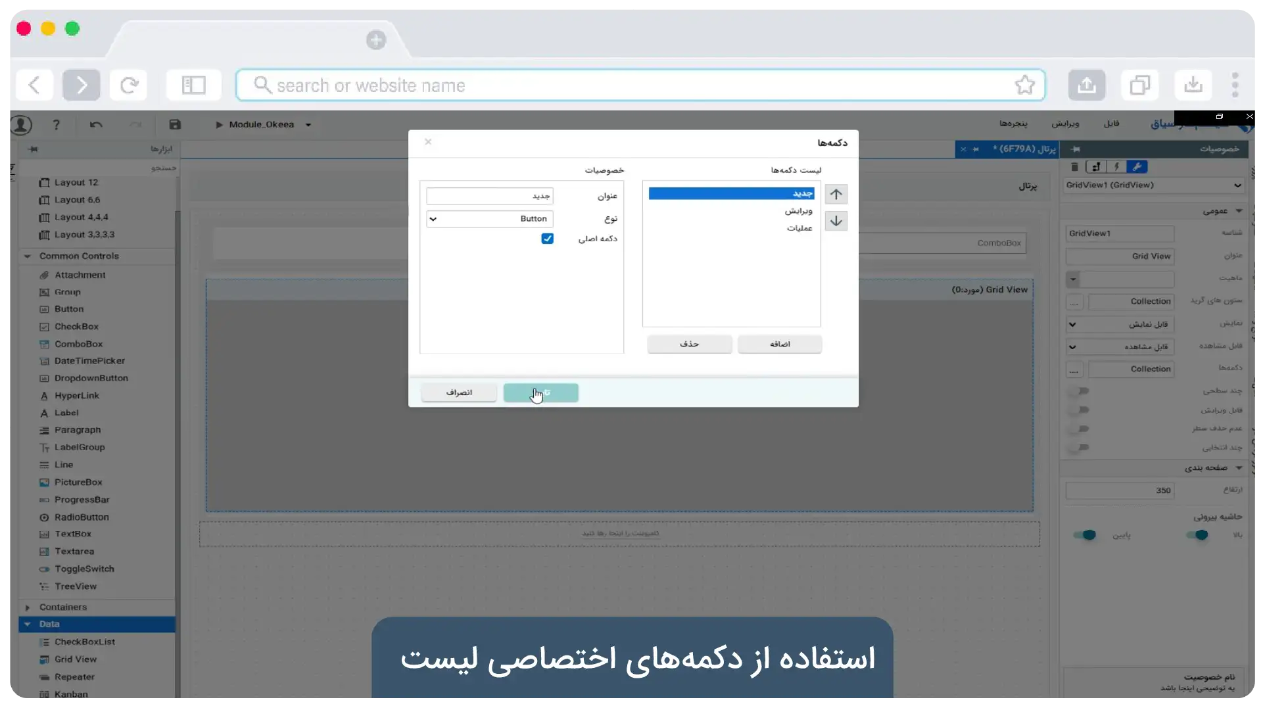This screenshot has height=708, width=1265.
Task: Delete component using trash icon in properties
Action: click(x=1074, y=167)
